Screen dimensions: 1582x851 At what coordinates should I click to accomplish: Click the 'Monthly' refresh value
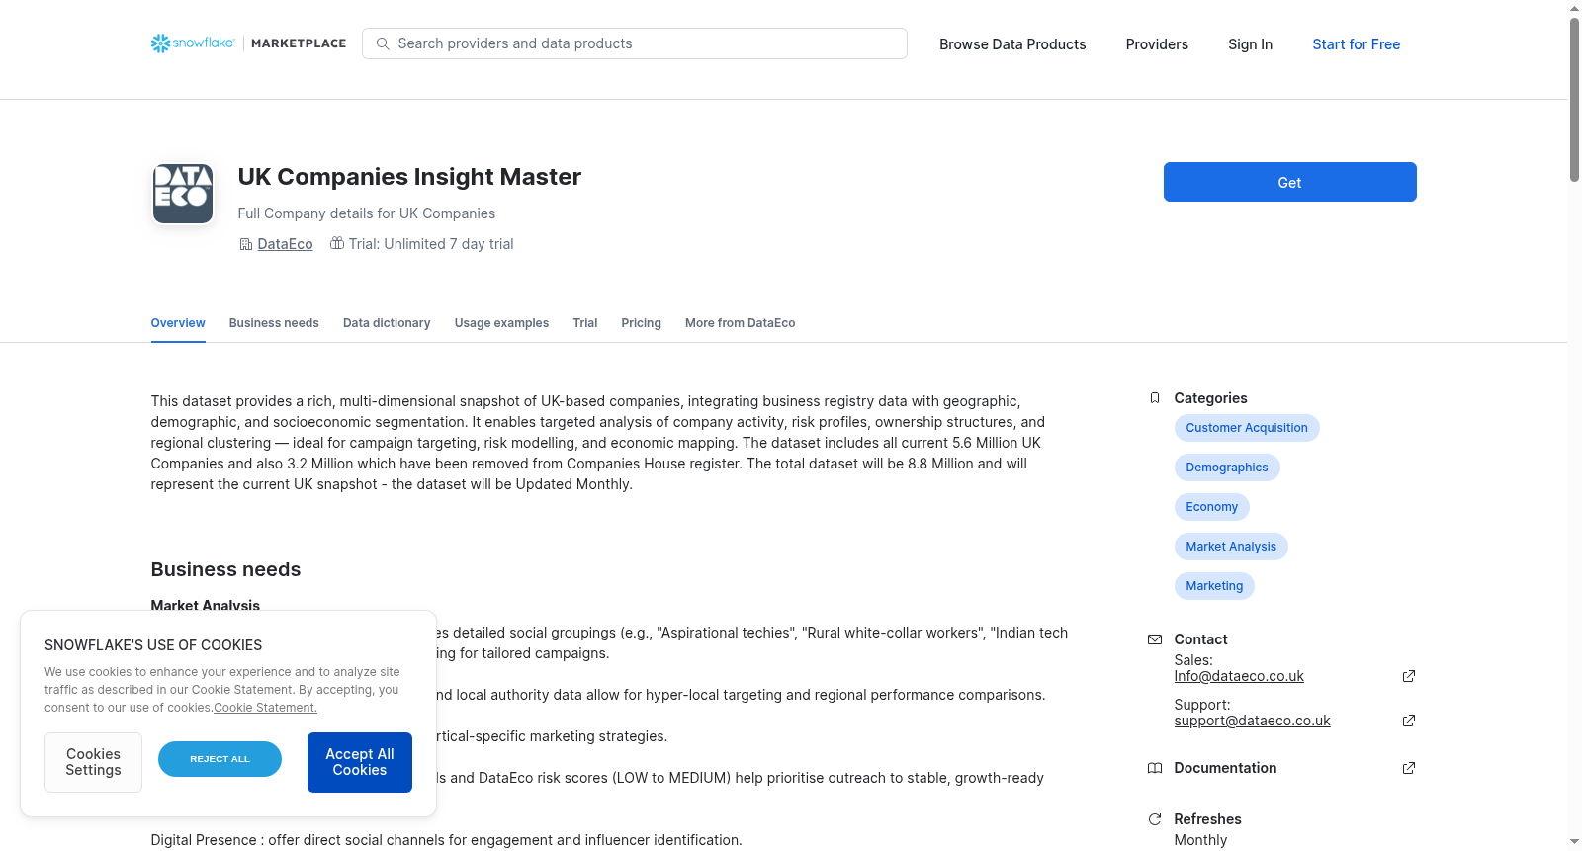1200,840
